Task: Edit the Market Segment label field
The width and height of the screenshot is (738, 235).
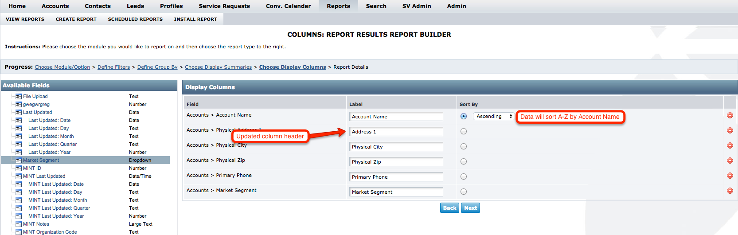Action: point(396,192)
